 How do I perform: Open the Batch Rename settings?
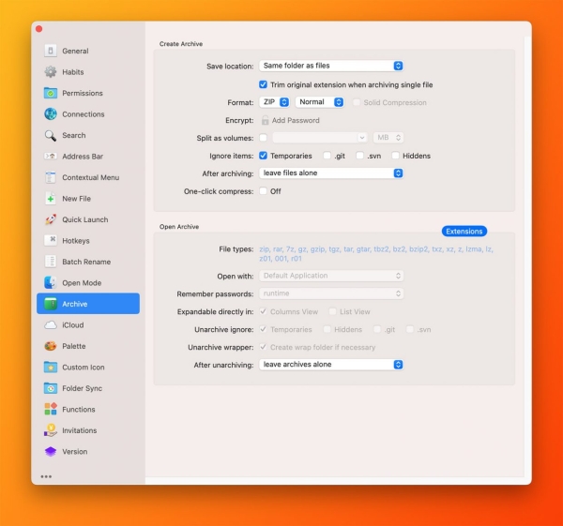point(88,262)
